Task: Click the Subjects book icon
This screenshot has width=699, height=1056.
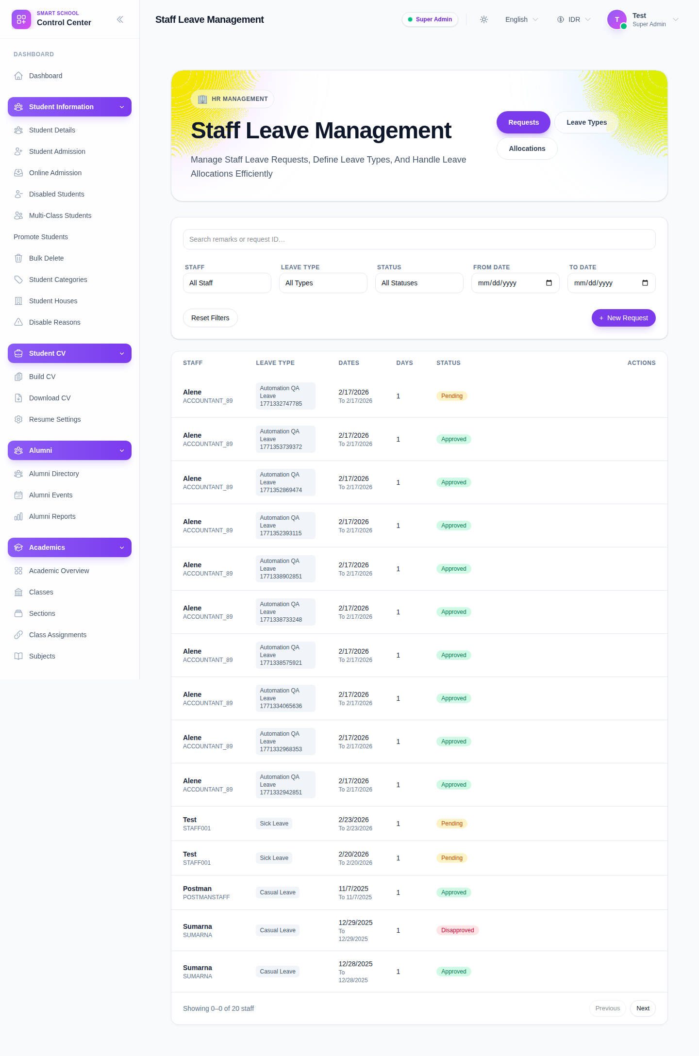Action: [x=18, y=656]
